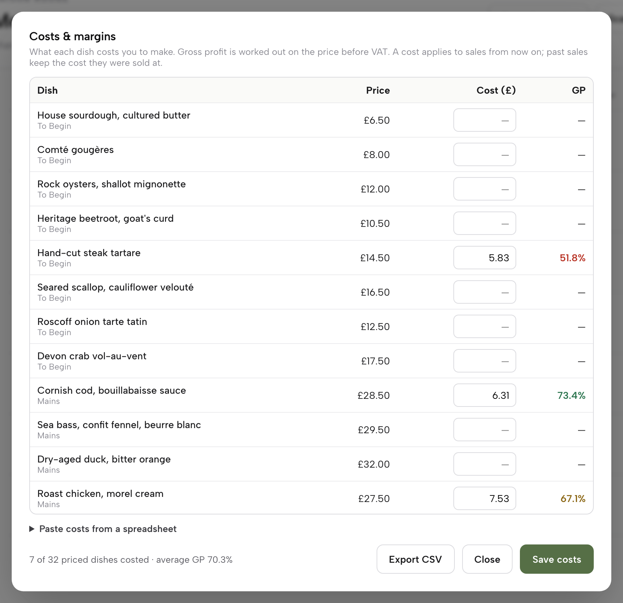The height and width of the screenshot is (603, 623).
Task: Edit cost field for House sourdough
Action: coord(484,120)
